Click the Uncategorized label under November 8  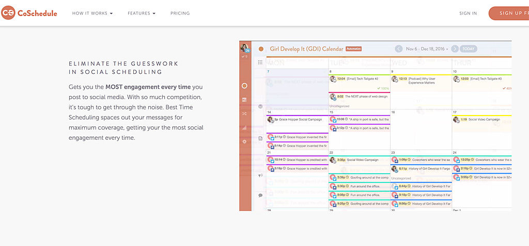tap(339, 106)
